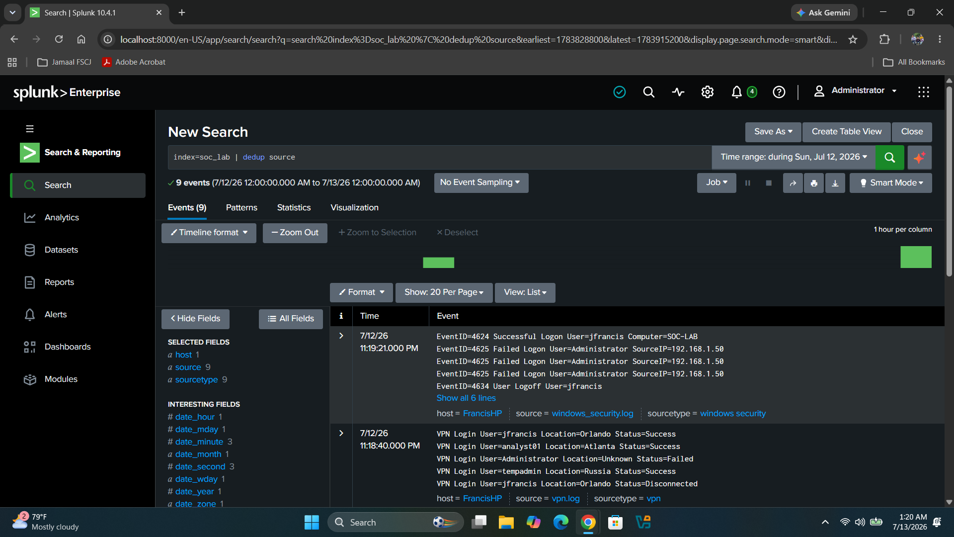Switch to the Visualization tab
The height and width of the screenshot is (537, 954).
pos(354,208)
